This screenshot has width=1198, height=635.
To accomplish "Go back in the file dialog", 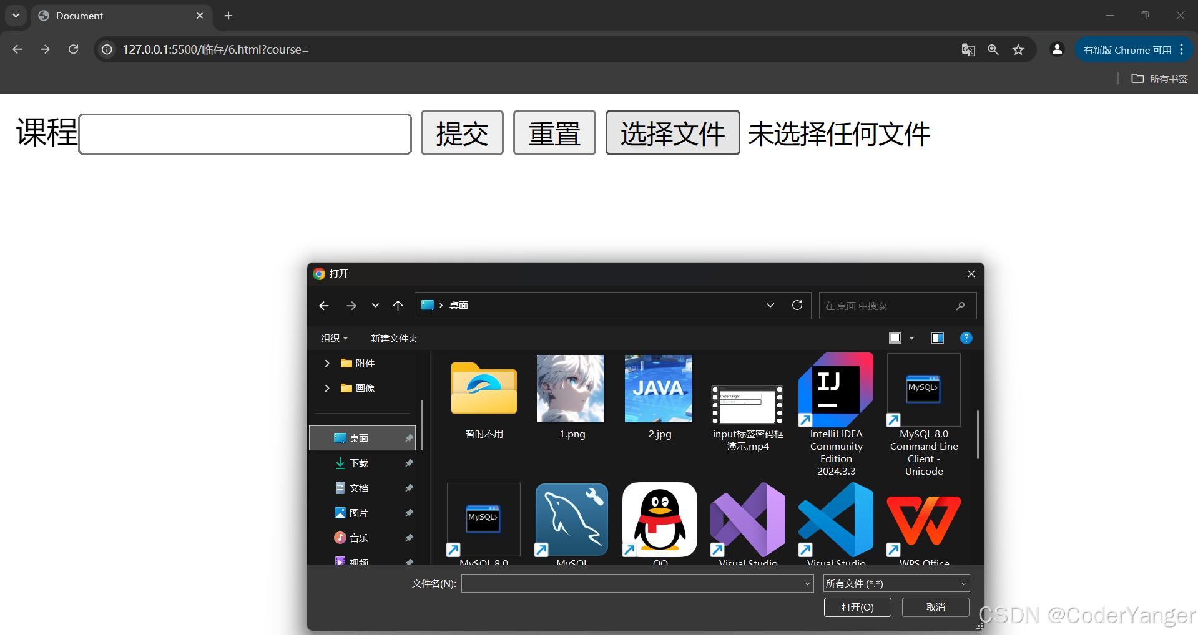I will (x=324, y=306).
